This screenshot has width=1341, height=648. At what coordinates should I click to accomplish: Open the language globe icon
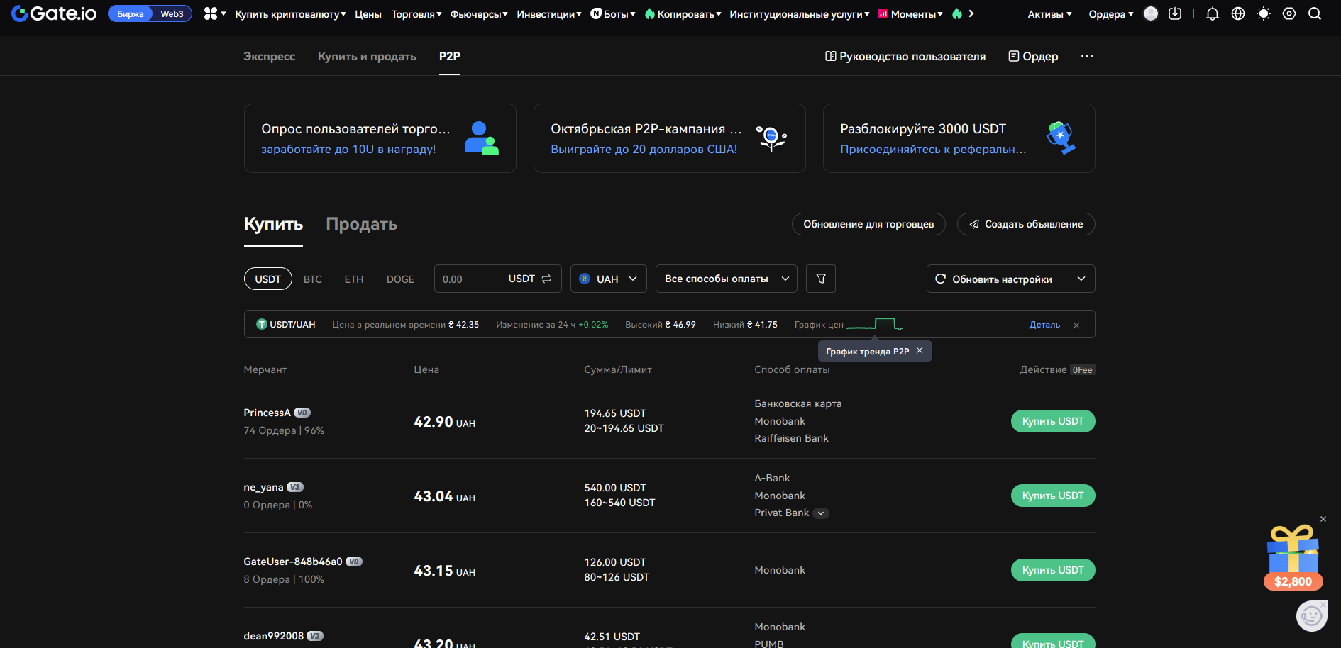(x=1238, y=13)
